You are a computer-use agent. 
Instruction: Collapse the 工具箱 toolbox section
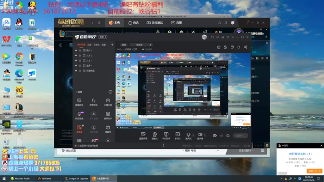tap(110, 92)
